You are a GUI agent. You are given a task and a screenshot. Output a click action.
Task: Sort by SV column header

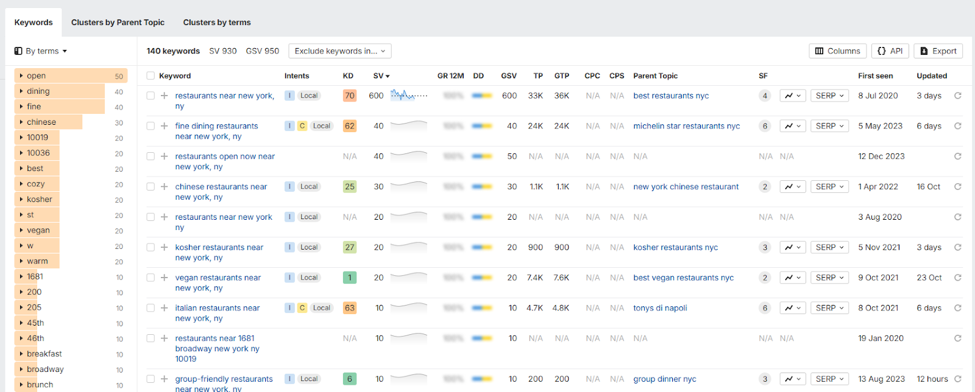tap(381, 76)
